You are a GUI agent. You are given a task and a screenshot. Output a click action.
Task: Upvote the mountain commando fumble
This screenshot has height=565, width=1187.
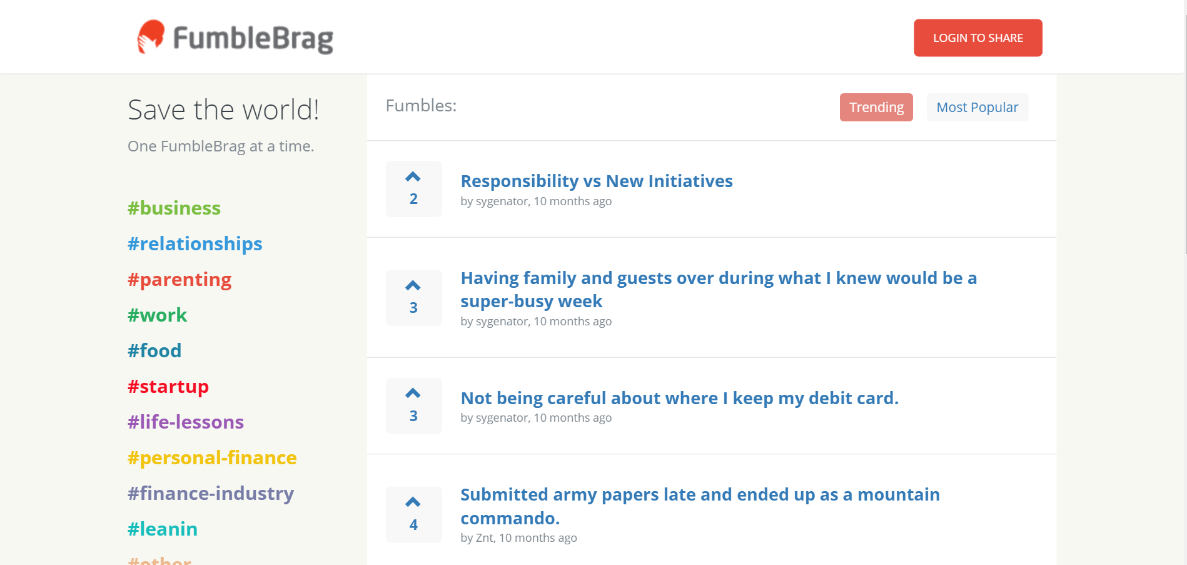point(413,501)
